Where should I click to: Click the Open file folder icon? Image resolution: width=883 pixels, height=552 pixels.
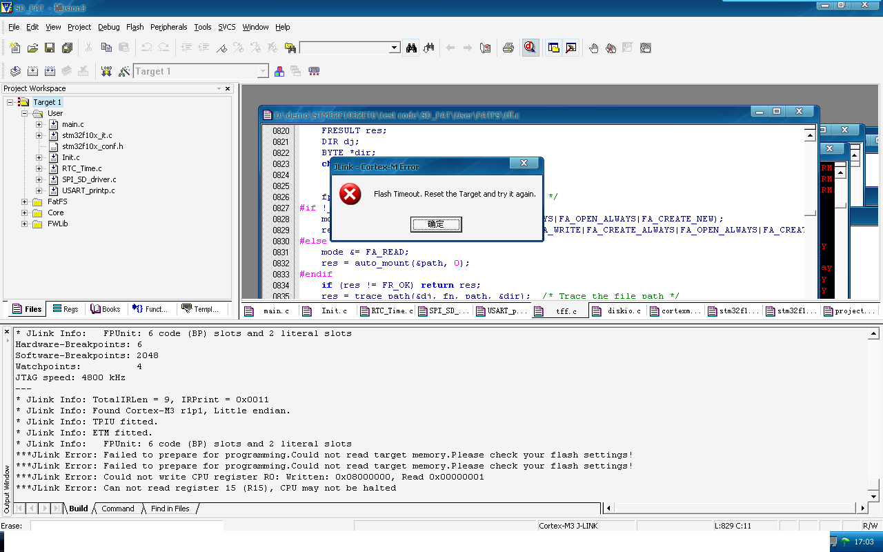[32, 48]
